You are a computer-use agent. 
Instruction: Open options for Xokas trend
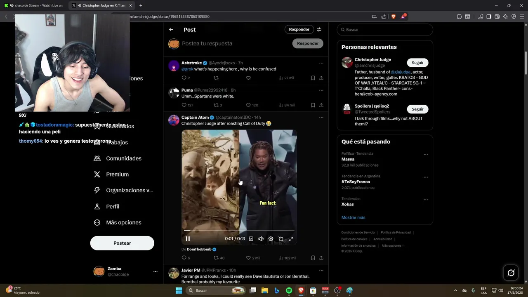click(426, 200)
